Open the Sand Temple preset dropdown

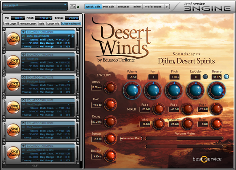pos(69,104)
